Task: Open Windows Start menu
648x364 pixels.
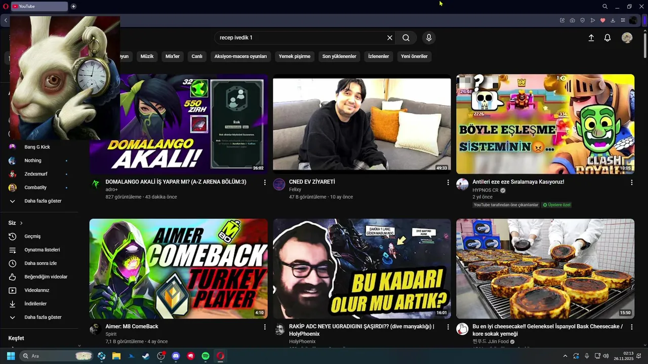Action: point(11,356)
